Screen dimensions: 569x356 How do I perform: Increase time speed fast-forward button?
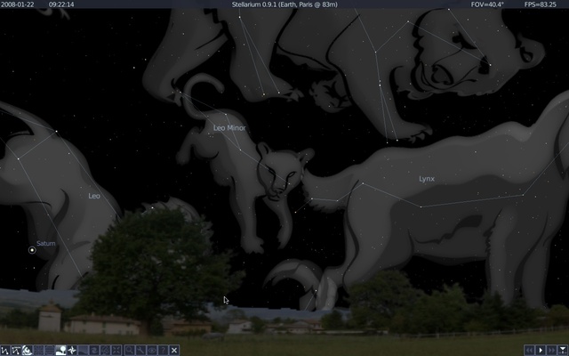tap(551, 350)
